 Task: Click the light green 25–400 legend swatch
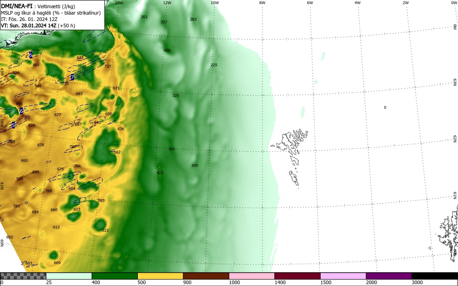pyautogui.click(x=69, y=276)
